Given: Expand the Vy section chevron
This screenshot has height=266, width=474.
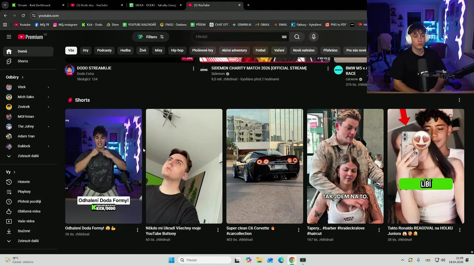Looking at the screenshot, I should point(14,172).
